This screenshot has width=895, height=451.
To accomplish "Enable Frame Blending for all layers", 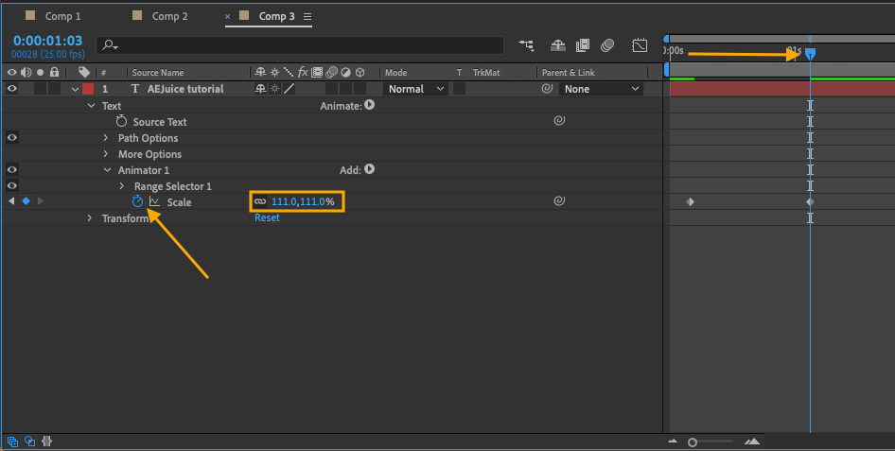I will 582,45.
